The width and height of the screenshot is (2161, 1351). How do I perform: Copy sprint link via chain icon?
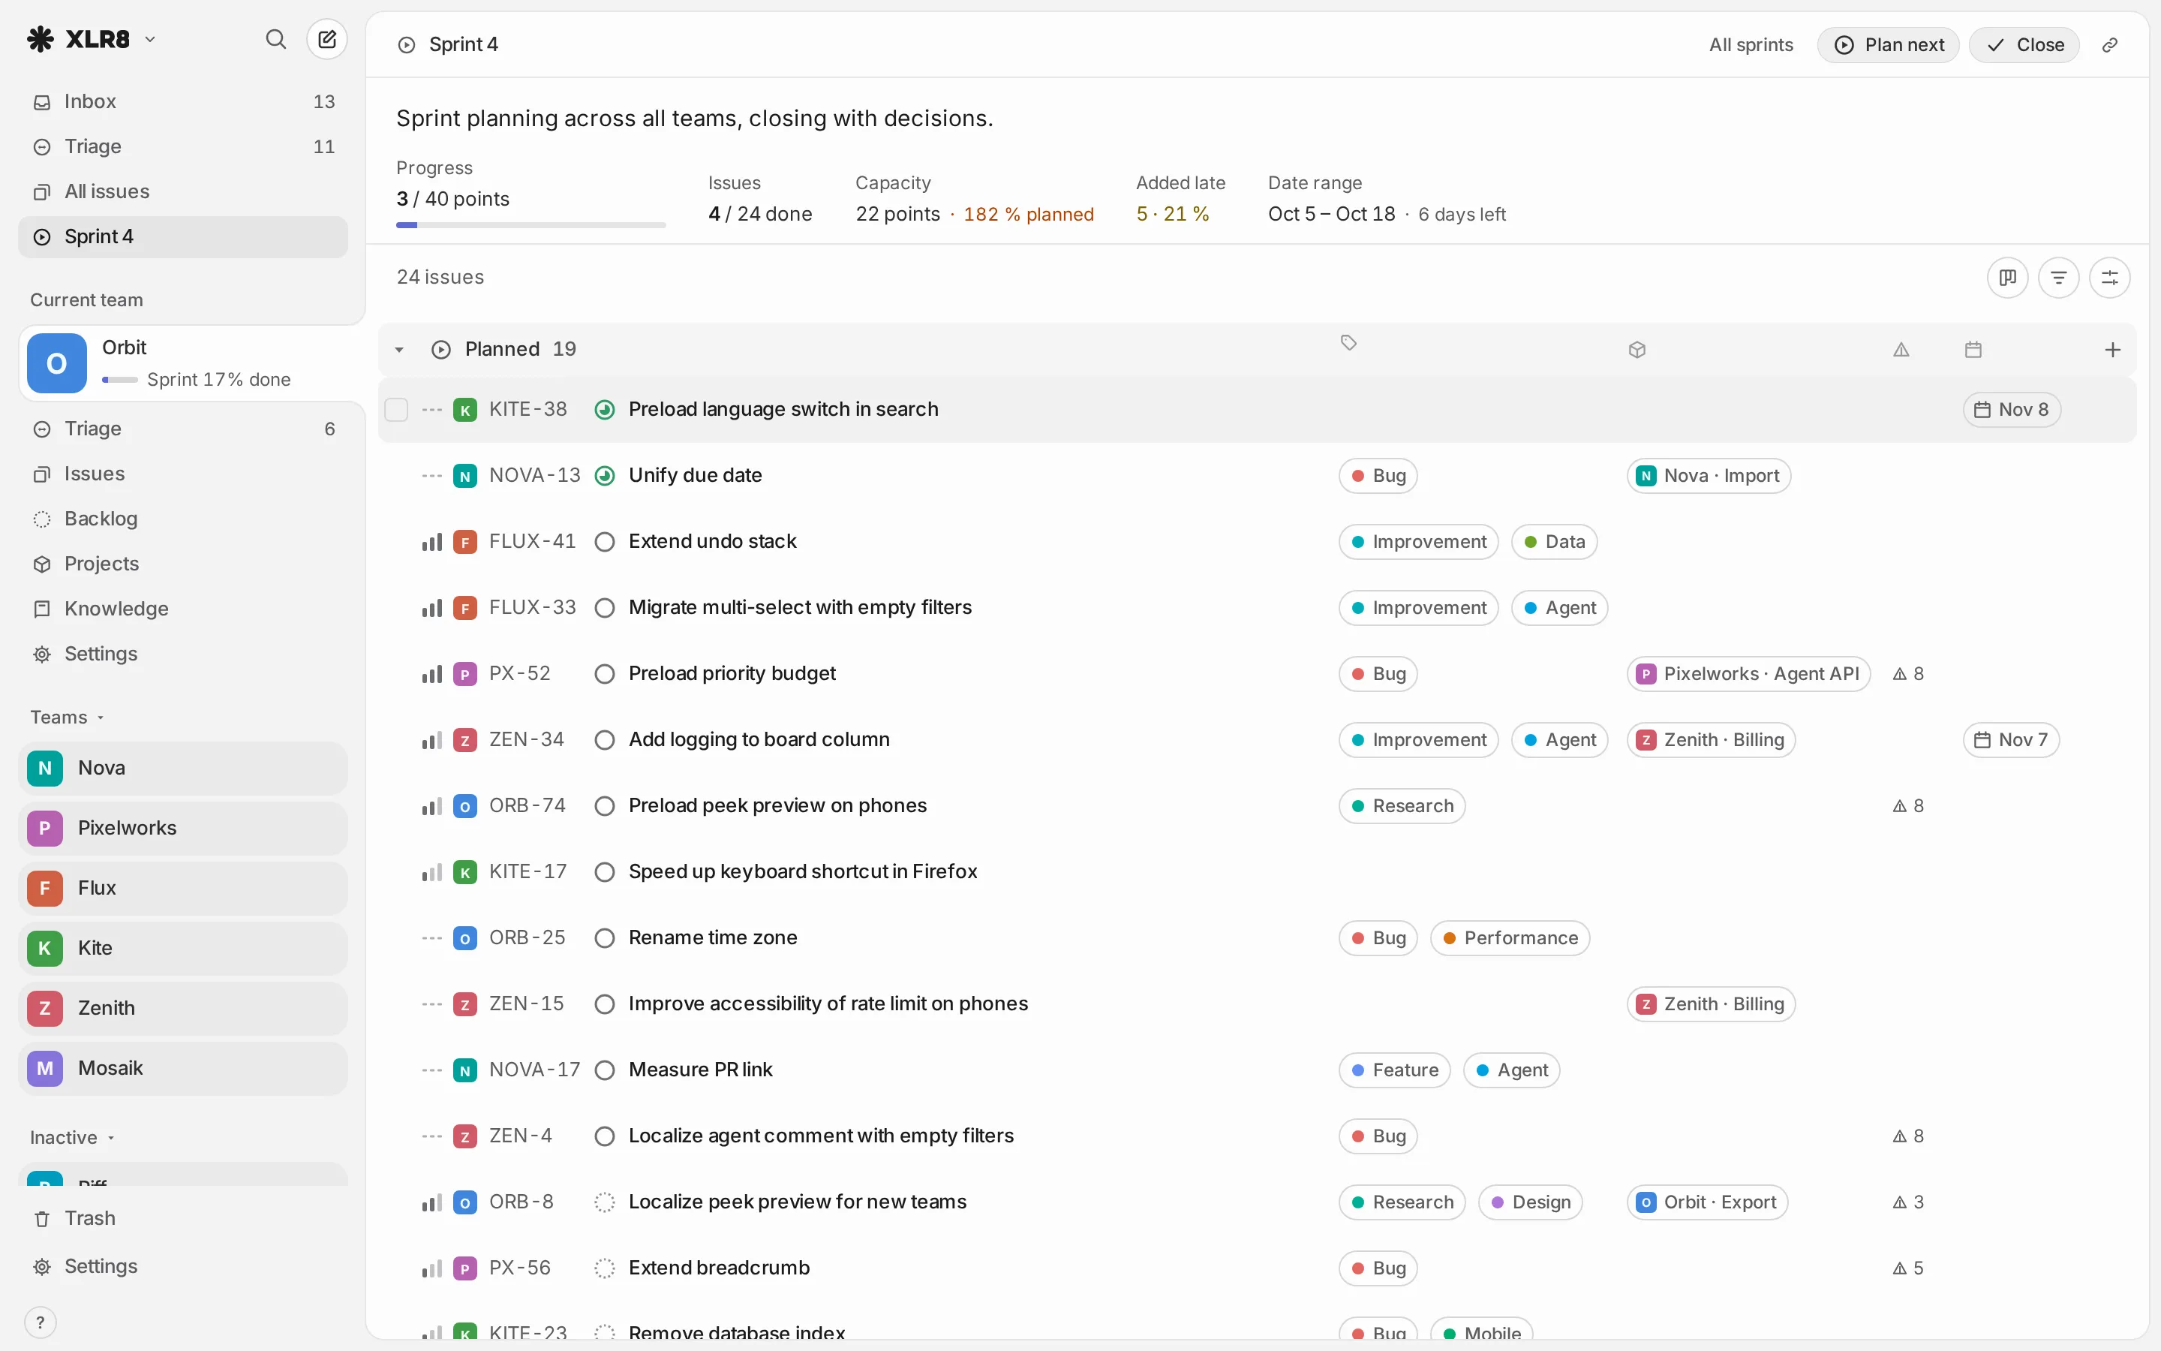2109,45
